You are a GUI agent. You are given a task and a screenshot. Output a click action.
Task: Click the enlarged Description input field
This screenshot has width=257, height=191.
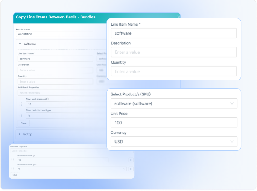(174, 52)
